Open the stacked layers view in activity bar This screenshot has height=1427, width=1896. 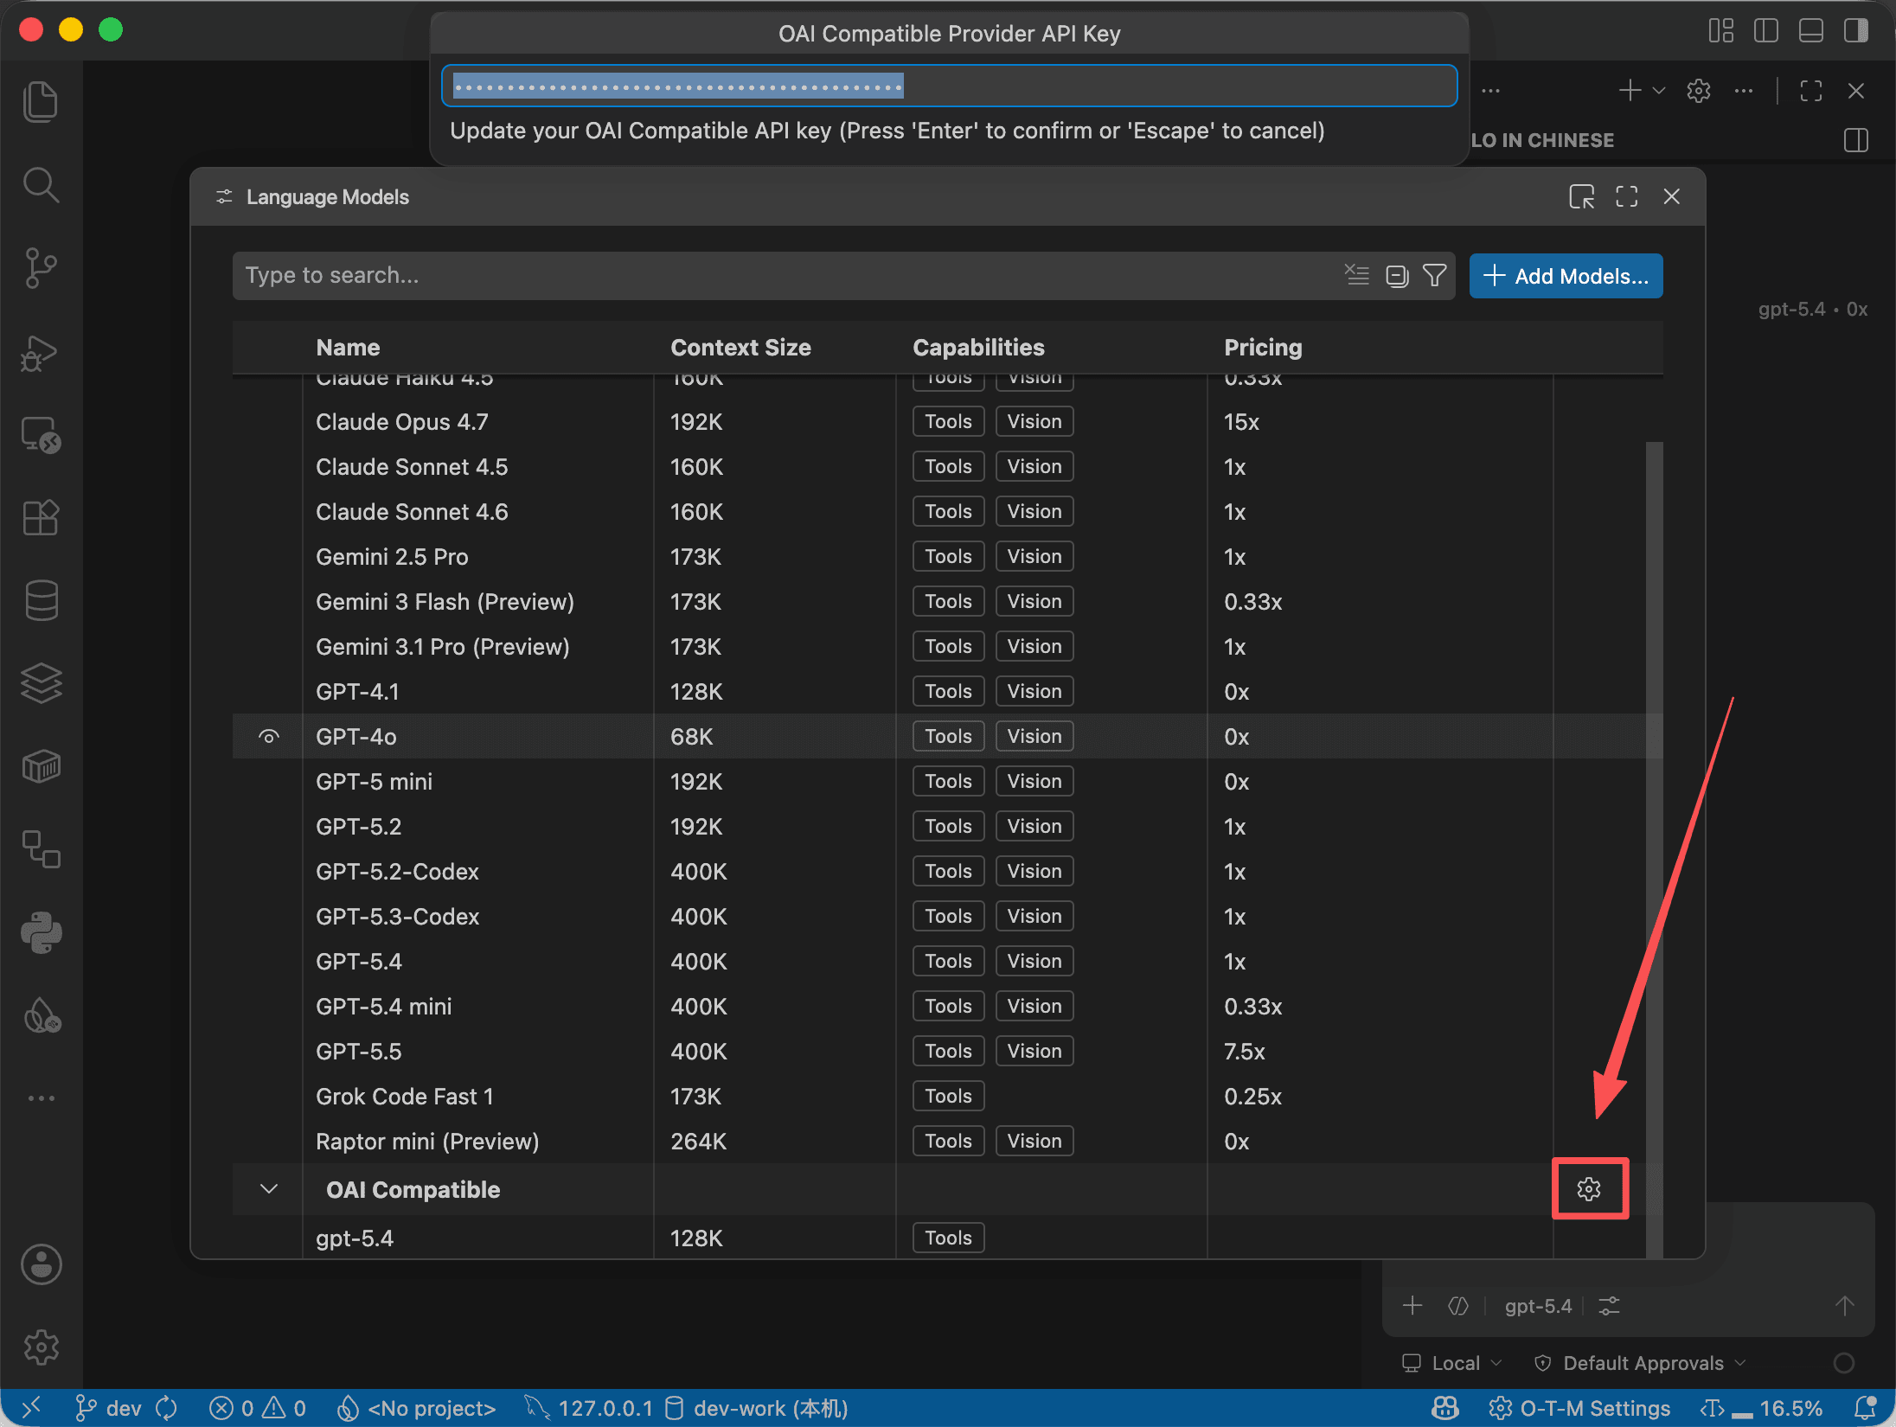[41, 683]
